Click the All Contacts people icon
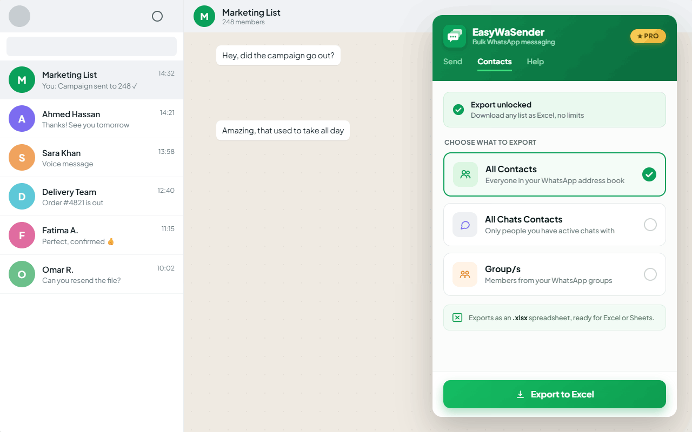The height and width of the screenshot is (432, 692). click(465, 174)
